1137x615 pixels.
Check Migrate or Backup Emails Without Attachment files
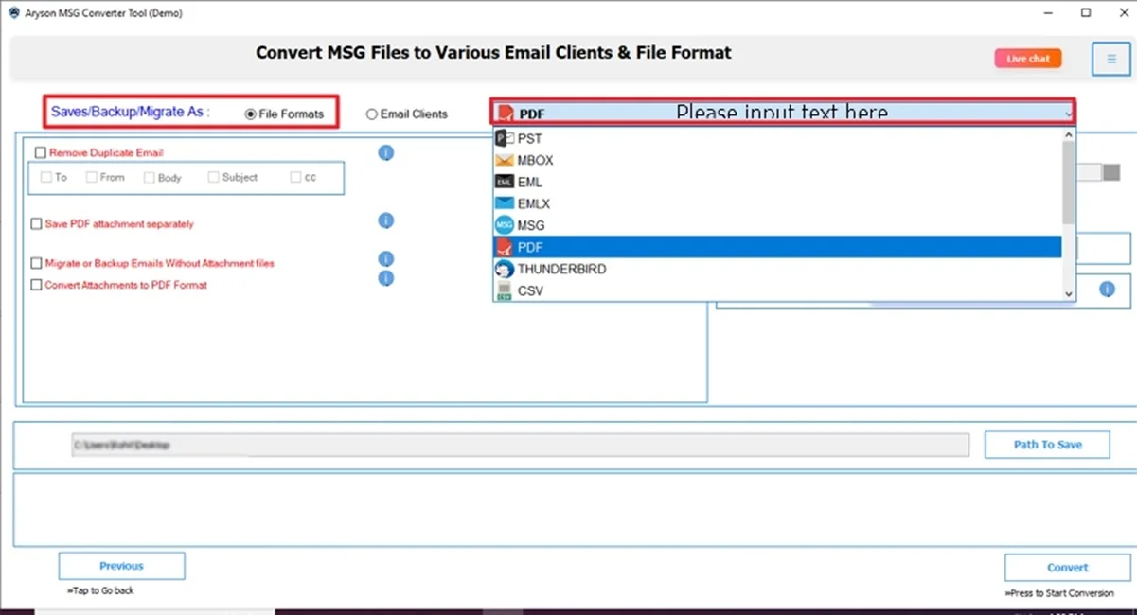coord(37,263)
